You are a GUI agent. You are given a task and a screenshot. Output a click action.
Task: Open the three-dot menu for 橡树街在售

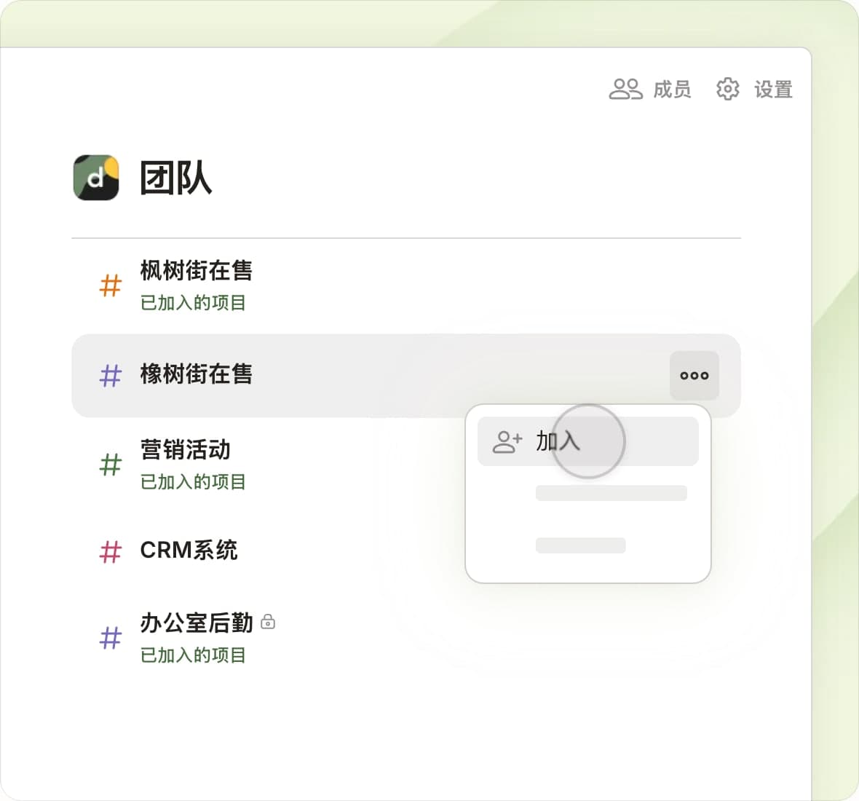(x=694, y=376)
